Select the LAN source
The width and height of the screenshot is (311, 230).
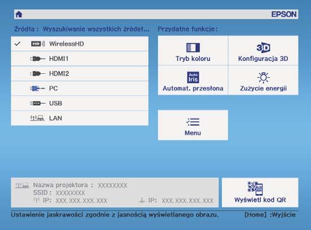pos(80,118)
